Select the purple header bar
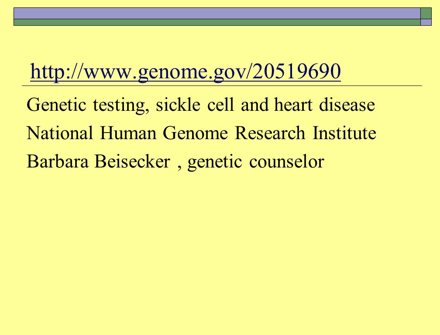This screenshot has width=440, height=335. pos(217,13)
